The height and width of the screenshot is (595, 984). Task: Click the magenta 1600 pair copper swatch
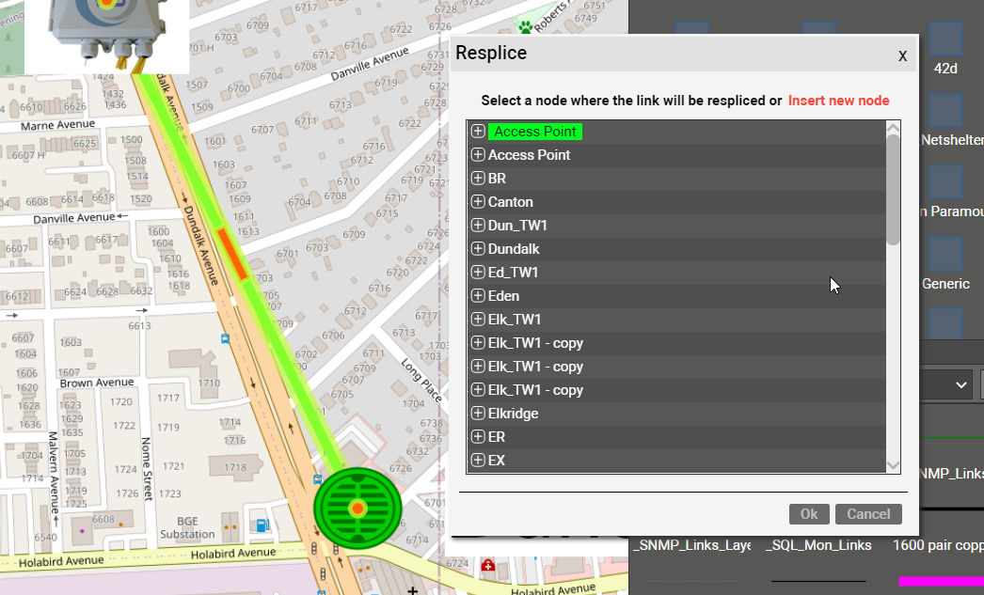[x=941, y=582]
